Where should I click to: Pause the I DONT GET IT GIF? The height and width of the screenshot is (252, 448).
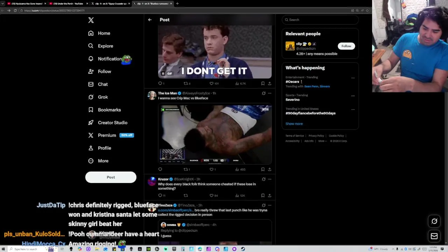click(x=163, y=73)
